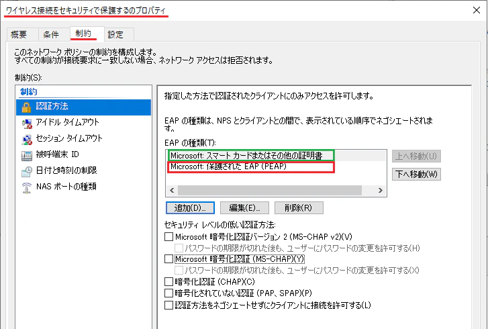Image resolution: width=488 pixels, height=329 pixels.
Task: Select 被呼端末 ID constraint
Action: tap(83, 155)
